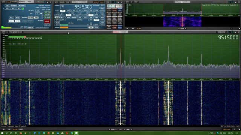Toggle the DAB notch filter
The height and width of the screenshot is (135, 241).
[37, 18]
